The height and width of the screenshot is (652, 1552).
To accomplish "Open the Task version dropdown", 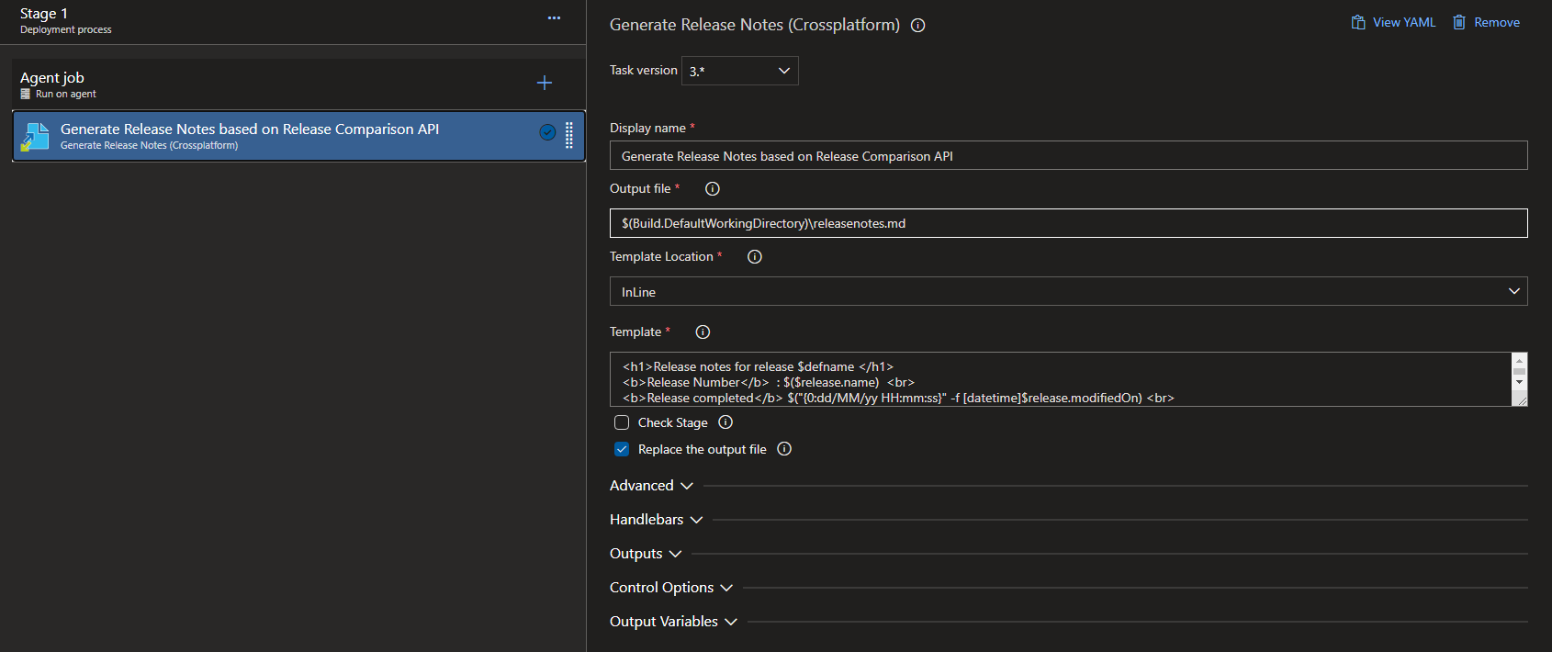I will click(740, 71).
